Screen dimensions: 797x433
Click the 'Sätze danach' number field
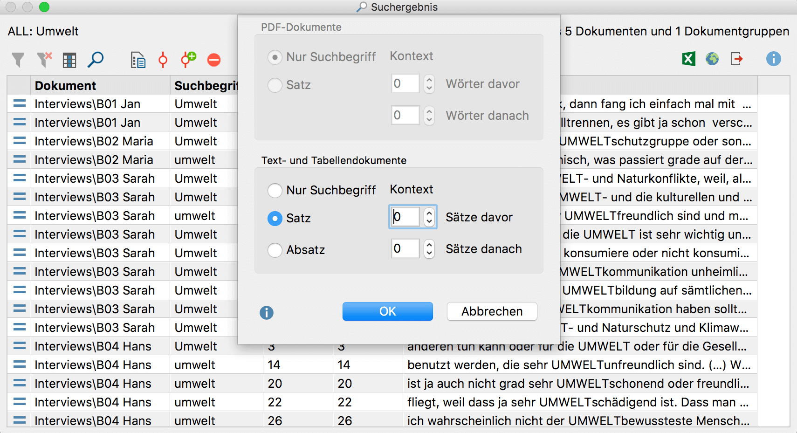tap(405, 249)
